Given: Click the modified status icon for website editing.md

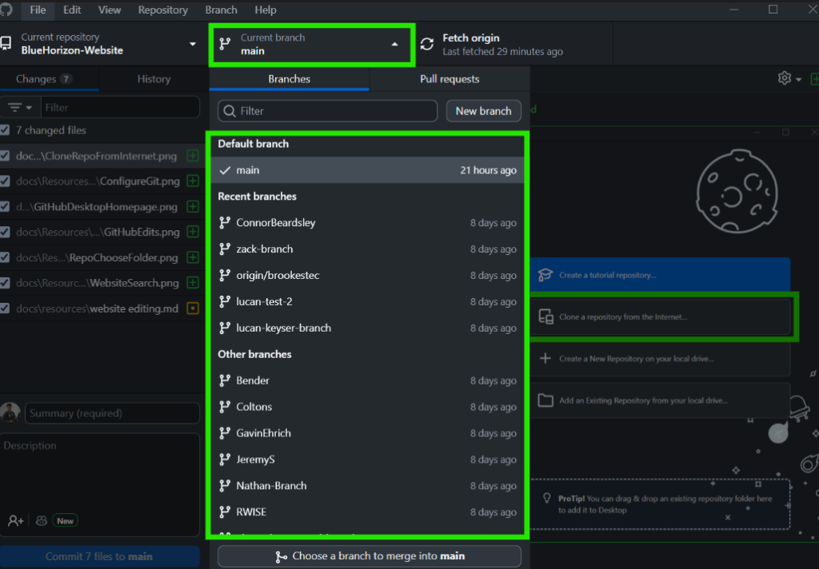Looking at the screenshot, I should pos(193,308).
